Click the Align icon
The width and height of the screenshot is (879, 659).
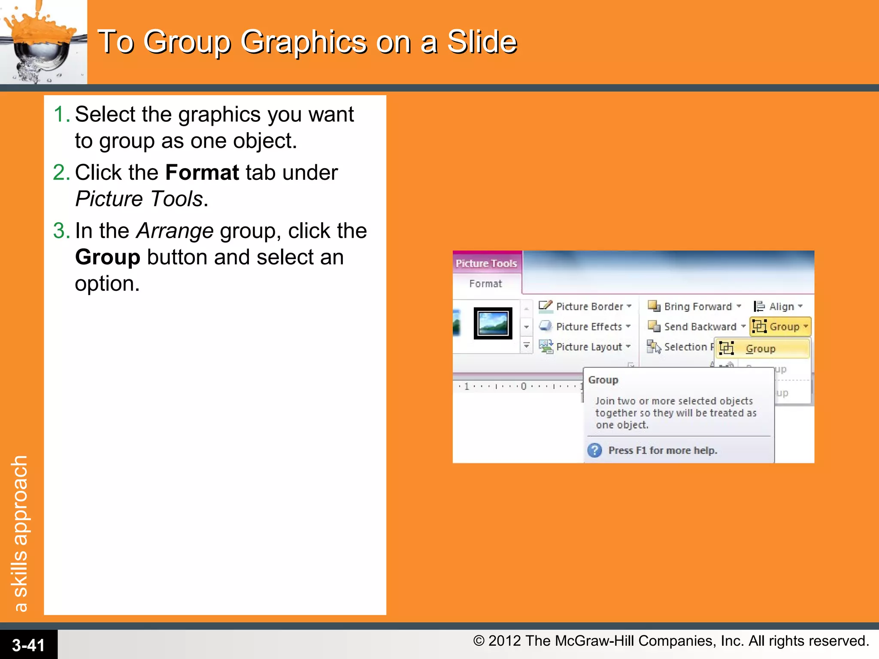pos(759,306)
